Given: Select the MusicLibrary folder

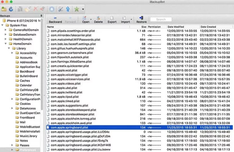Looking at the screenshot, I should [27, 136].
